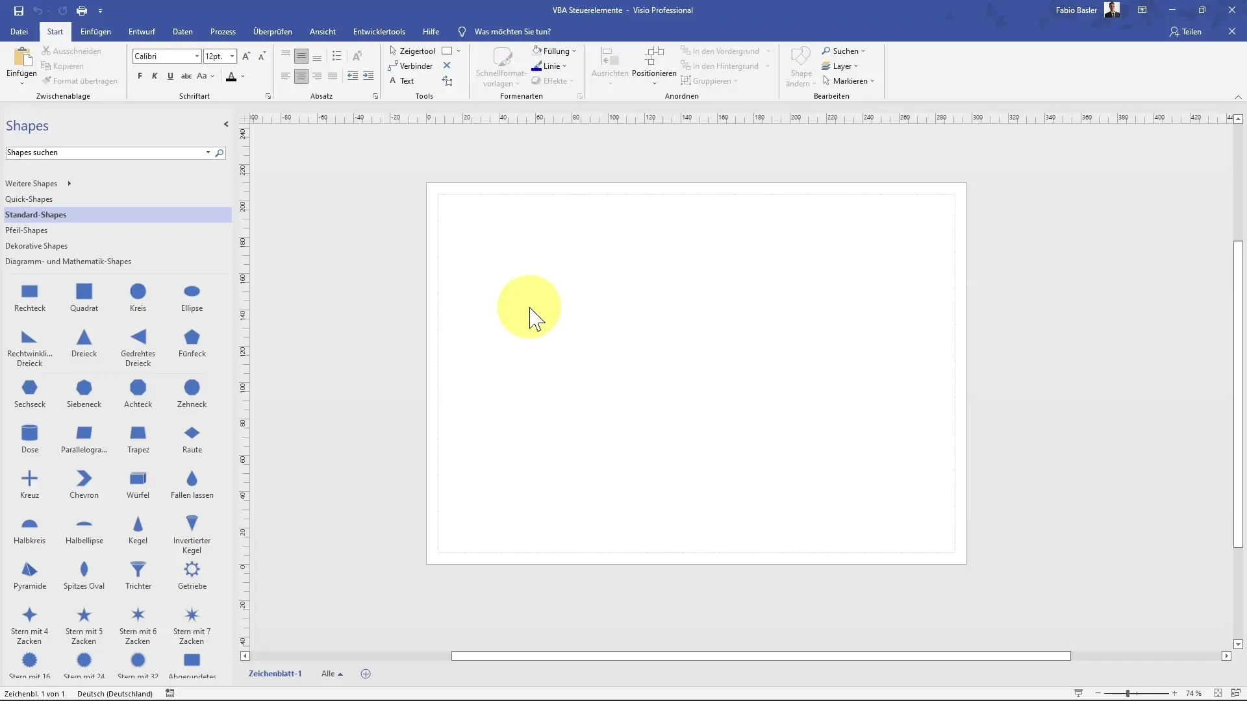Open the Markieren dropdown
The height and width of the screenshot is (701, 1247).
tap(848, 81)
